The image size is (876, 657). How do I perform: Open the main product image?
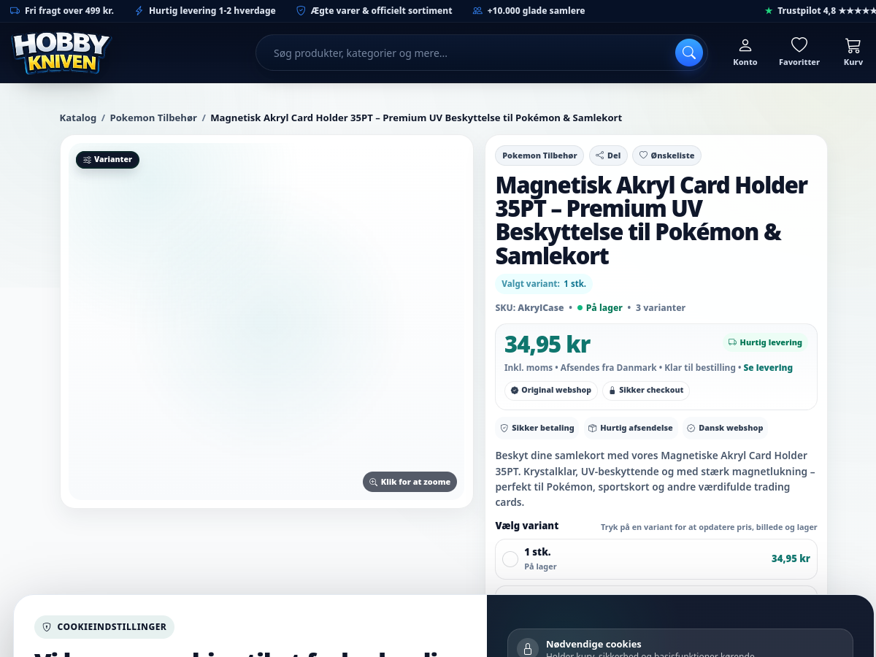(x=266, y=321)
